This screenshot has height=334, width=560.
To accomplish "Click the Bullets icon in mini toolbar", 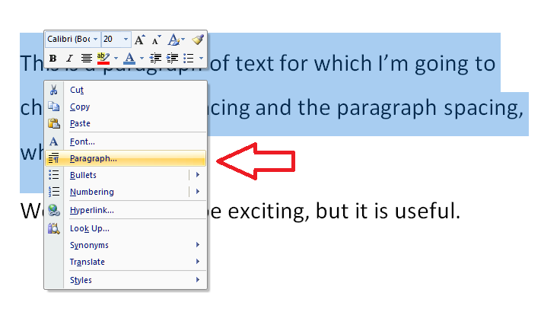I will pos(189,59).
